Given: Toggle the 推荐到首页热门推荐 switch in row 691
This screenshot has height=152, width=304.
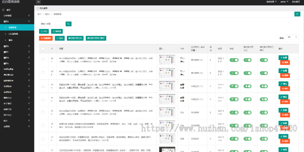Looking at the screenshot, I should [x=264, y=60].
